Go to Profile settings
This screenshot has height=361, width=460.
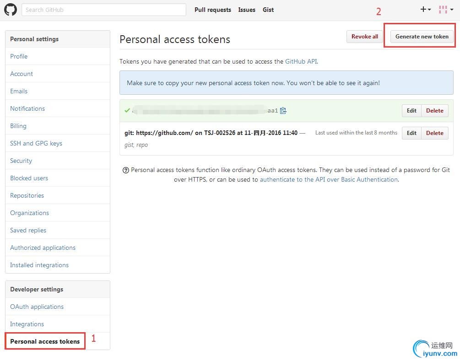pyautogui.click(x=58, y=56)
